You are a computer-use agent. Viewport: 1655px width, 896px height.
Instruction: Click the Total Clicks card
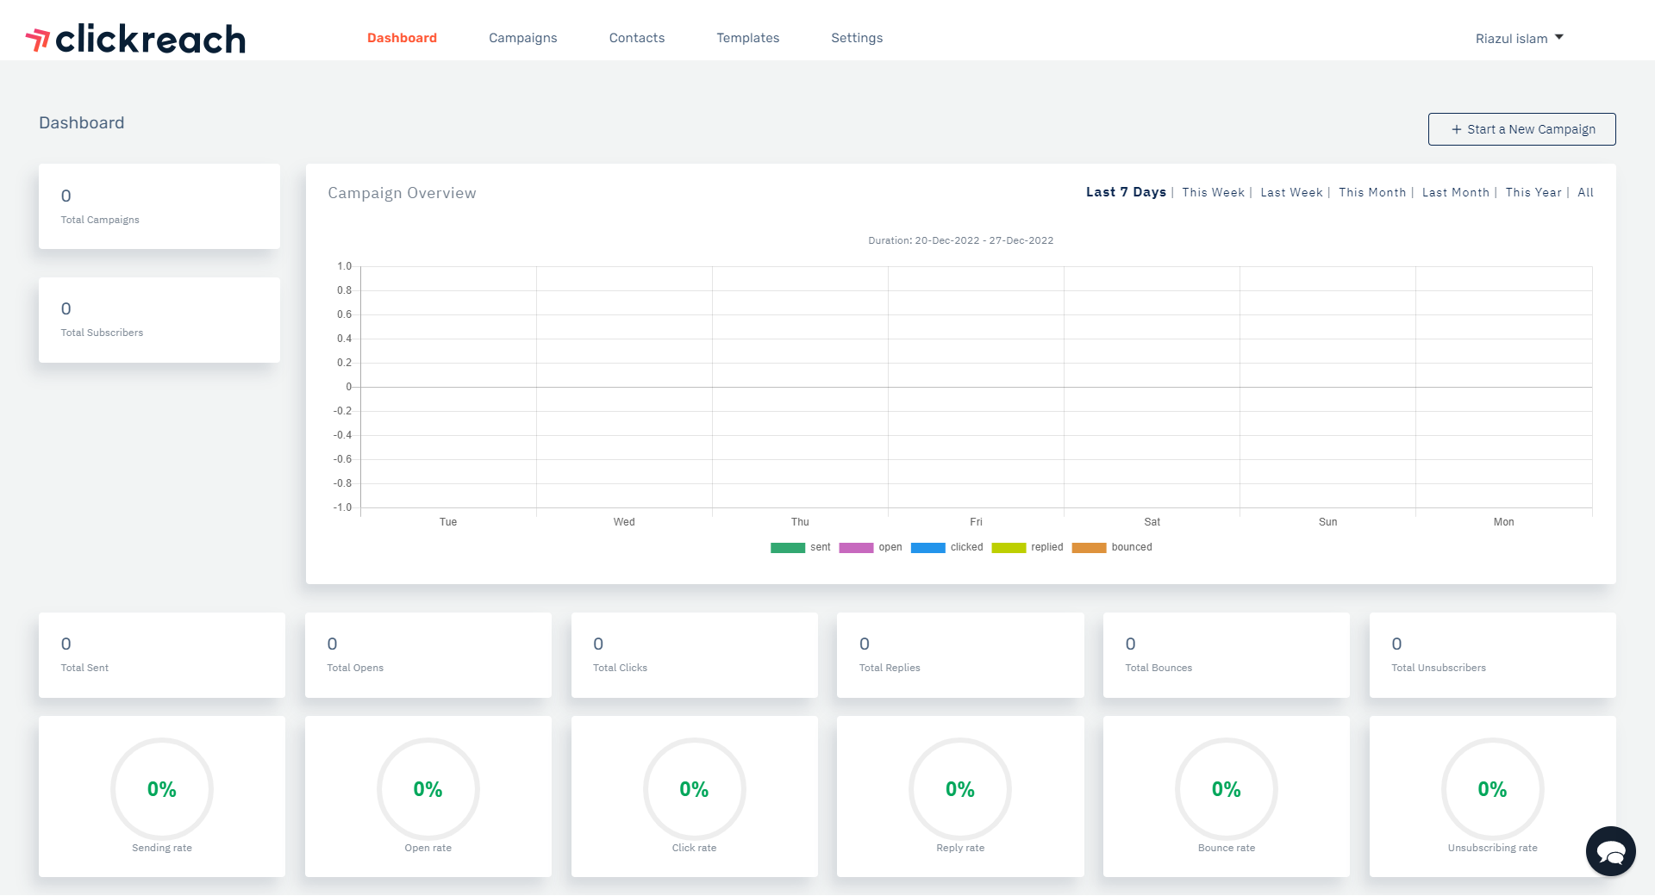click(x=694, y=655)
